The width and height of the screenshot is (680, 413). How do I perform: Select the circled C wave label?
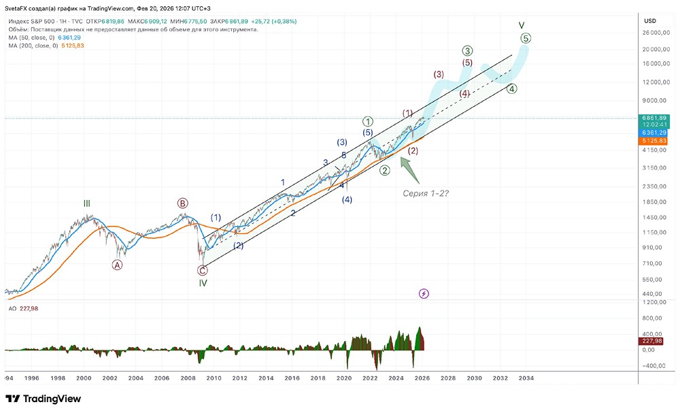tap(203, 270)
